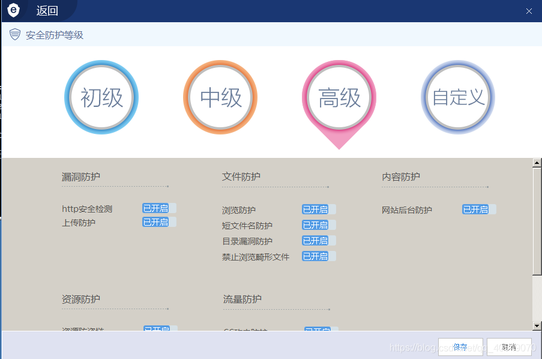542x359 pixels.
Task: Click the 网站后台防护 label
Action: click(407, 210)
